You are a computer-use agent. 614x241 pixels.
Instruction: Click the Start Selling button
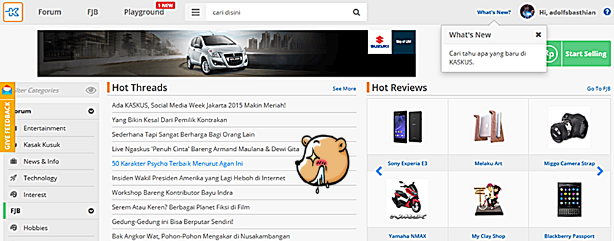586,53
